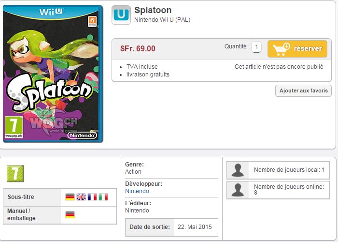Click the Nintendo Wii U (PAL) subtitle
338x242 pixels.
coord(162,20)
